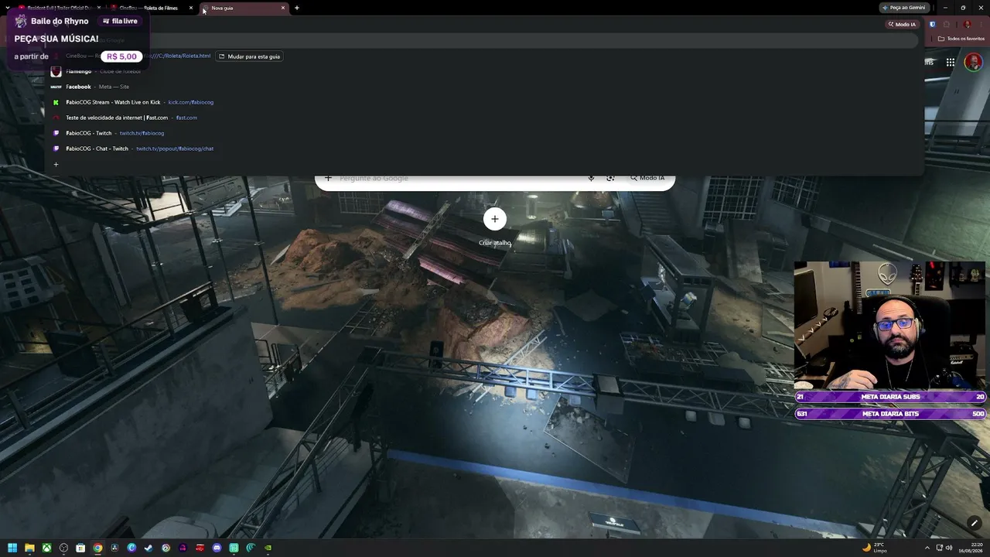Open Microsoft Store from the taskbar
The height and width of the screenshot is (557, 990).
point(80,548)
